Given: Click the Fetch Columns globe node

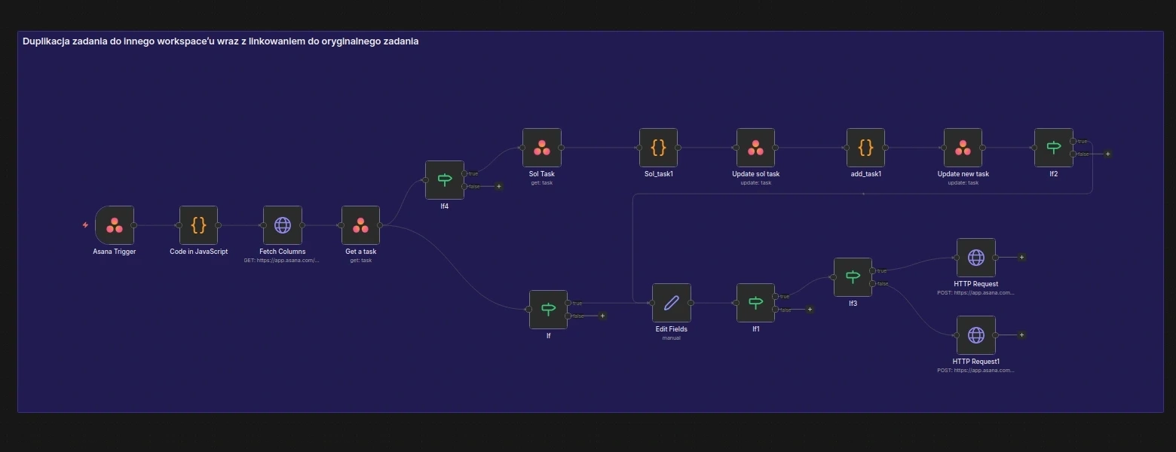Looking at the screenshot, I should pos(283,224).
